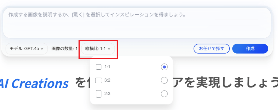278x110 pixels.
Task: Click the chevron next to GPT-4o
Action: coord(42,49)
